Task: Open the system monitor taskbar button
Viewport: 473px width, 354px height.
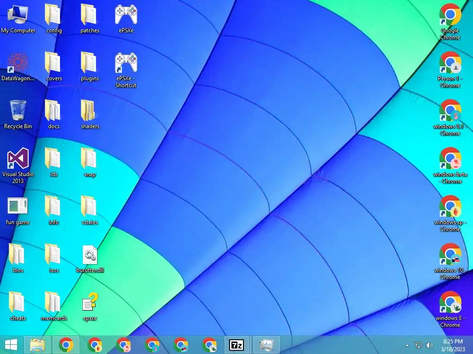Action: pos(267,345)
